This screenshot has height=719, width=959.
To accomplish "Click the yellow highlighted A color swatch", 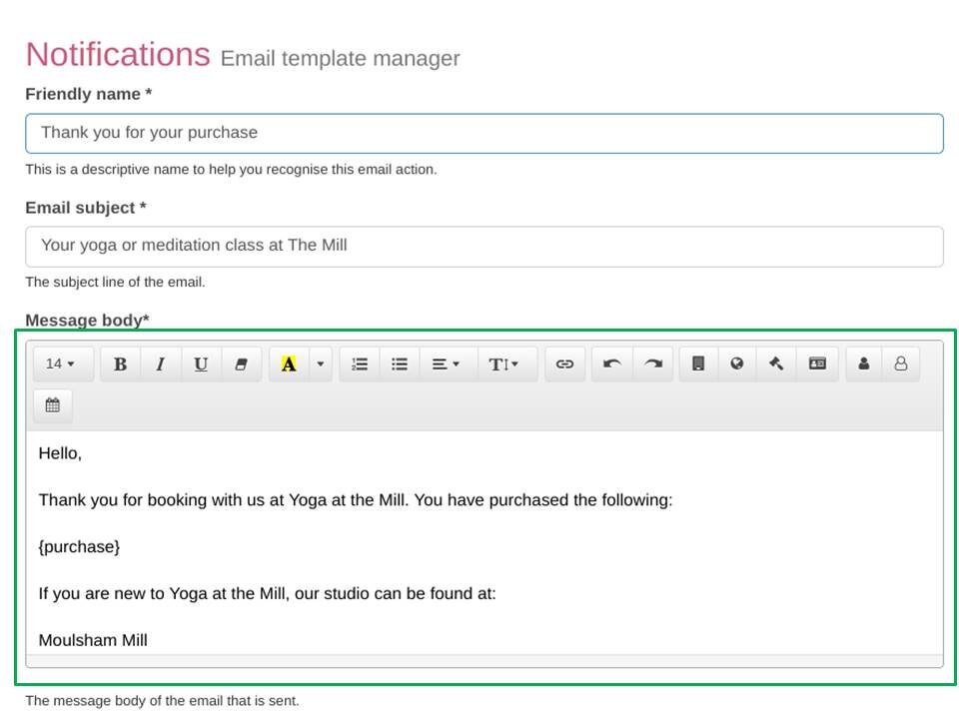I will [x=288, y=363].
